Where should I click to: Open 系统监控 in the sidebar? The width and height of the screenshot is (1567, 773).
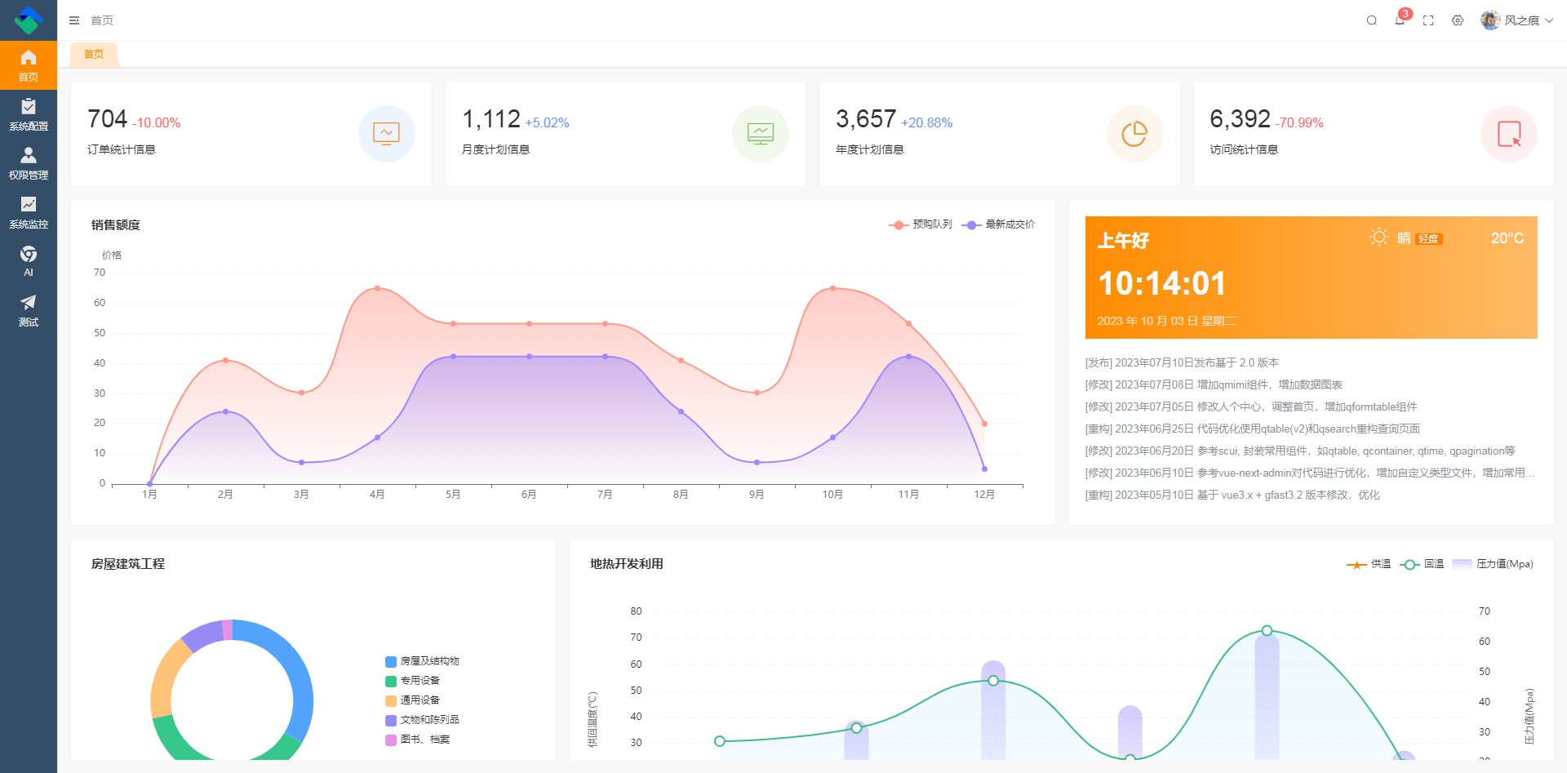[x=29, y=212]
